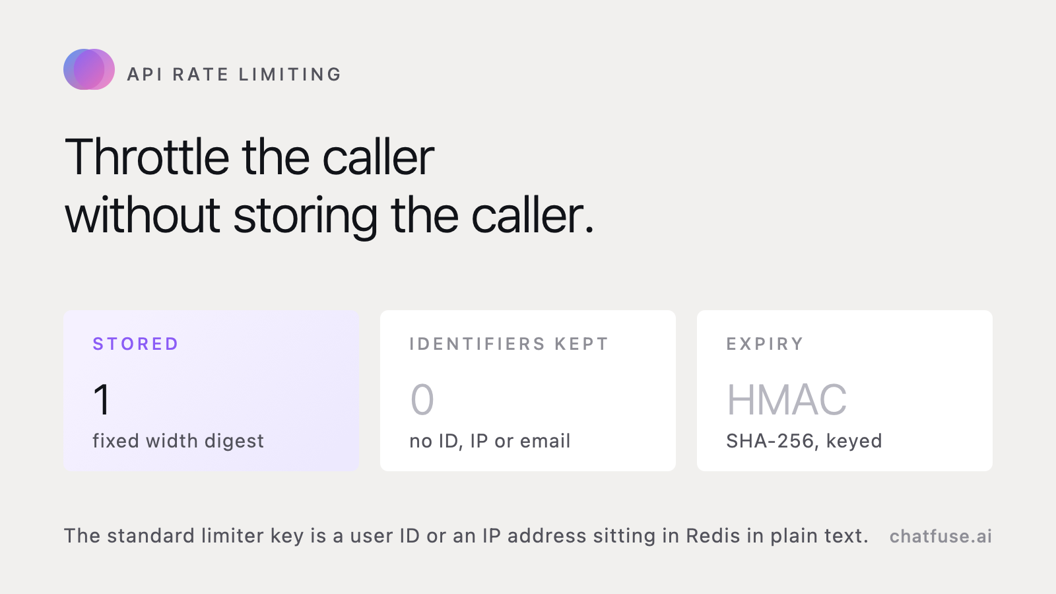This screenshot has width=1056, height=594.
Task: Click the EXPIRY heading
Action: click(765, 344)
